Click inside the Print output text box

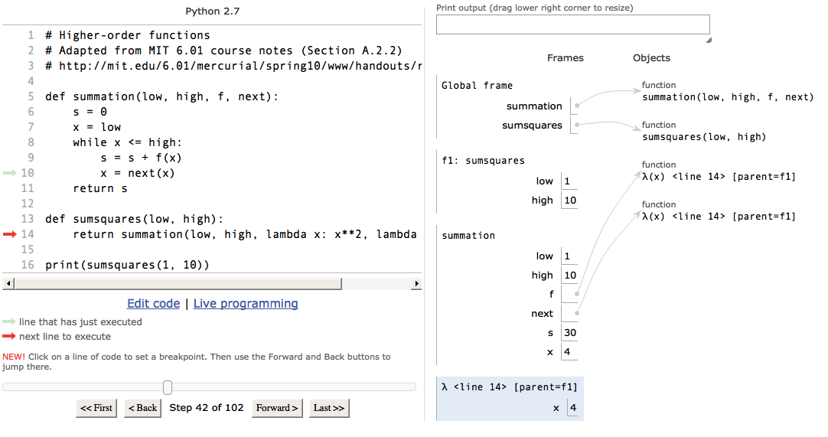[573, 24]
